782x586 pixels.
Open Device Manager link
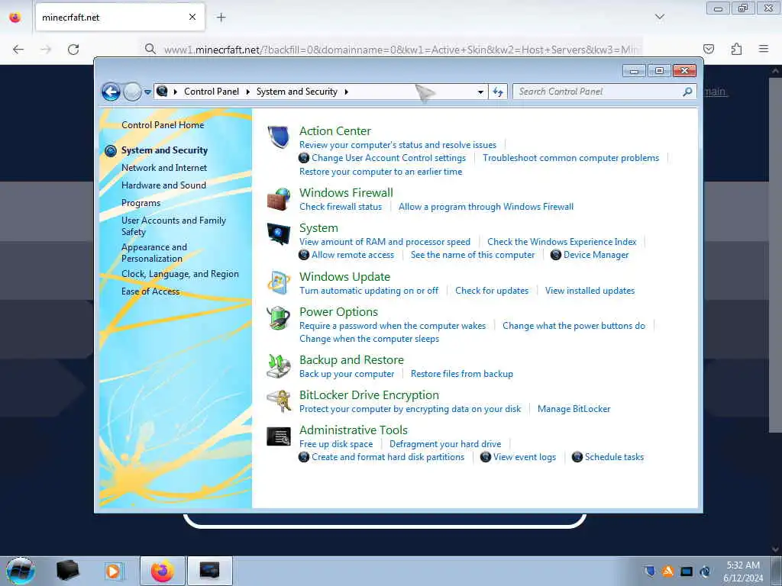(596, 255)
